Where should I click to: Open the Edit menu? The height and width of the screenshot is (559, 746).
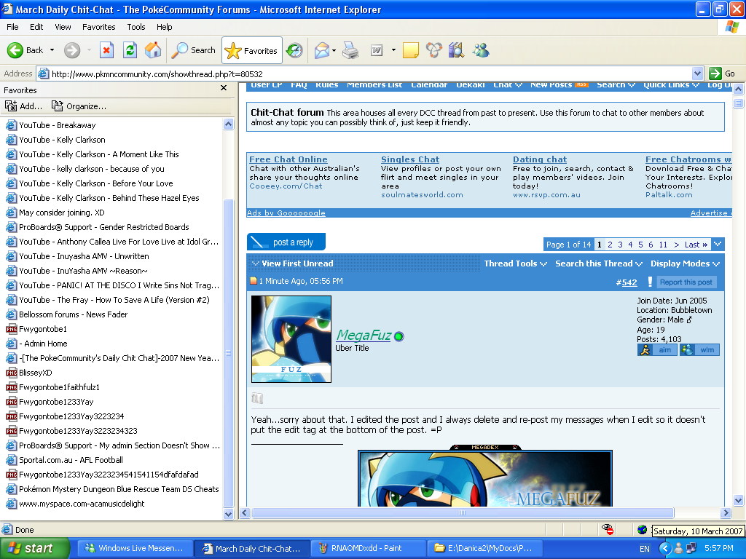point(36,27)
